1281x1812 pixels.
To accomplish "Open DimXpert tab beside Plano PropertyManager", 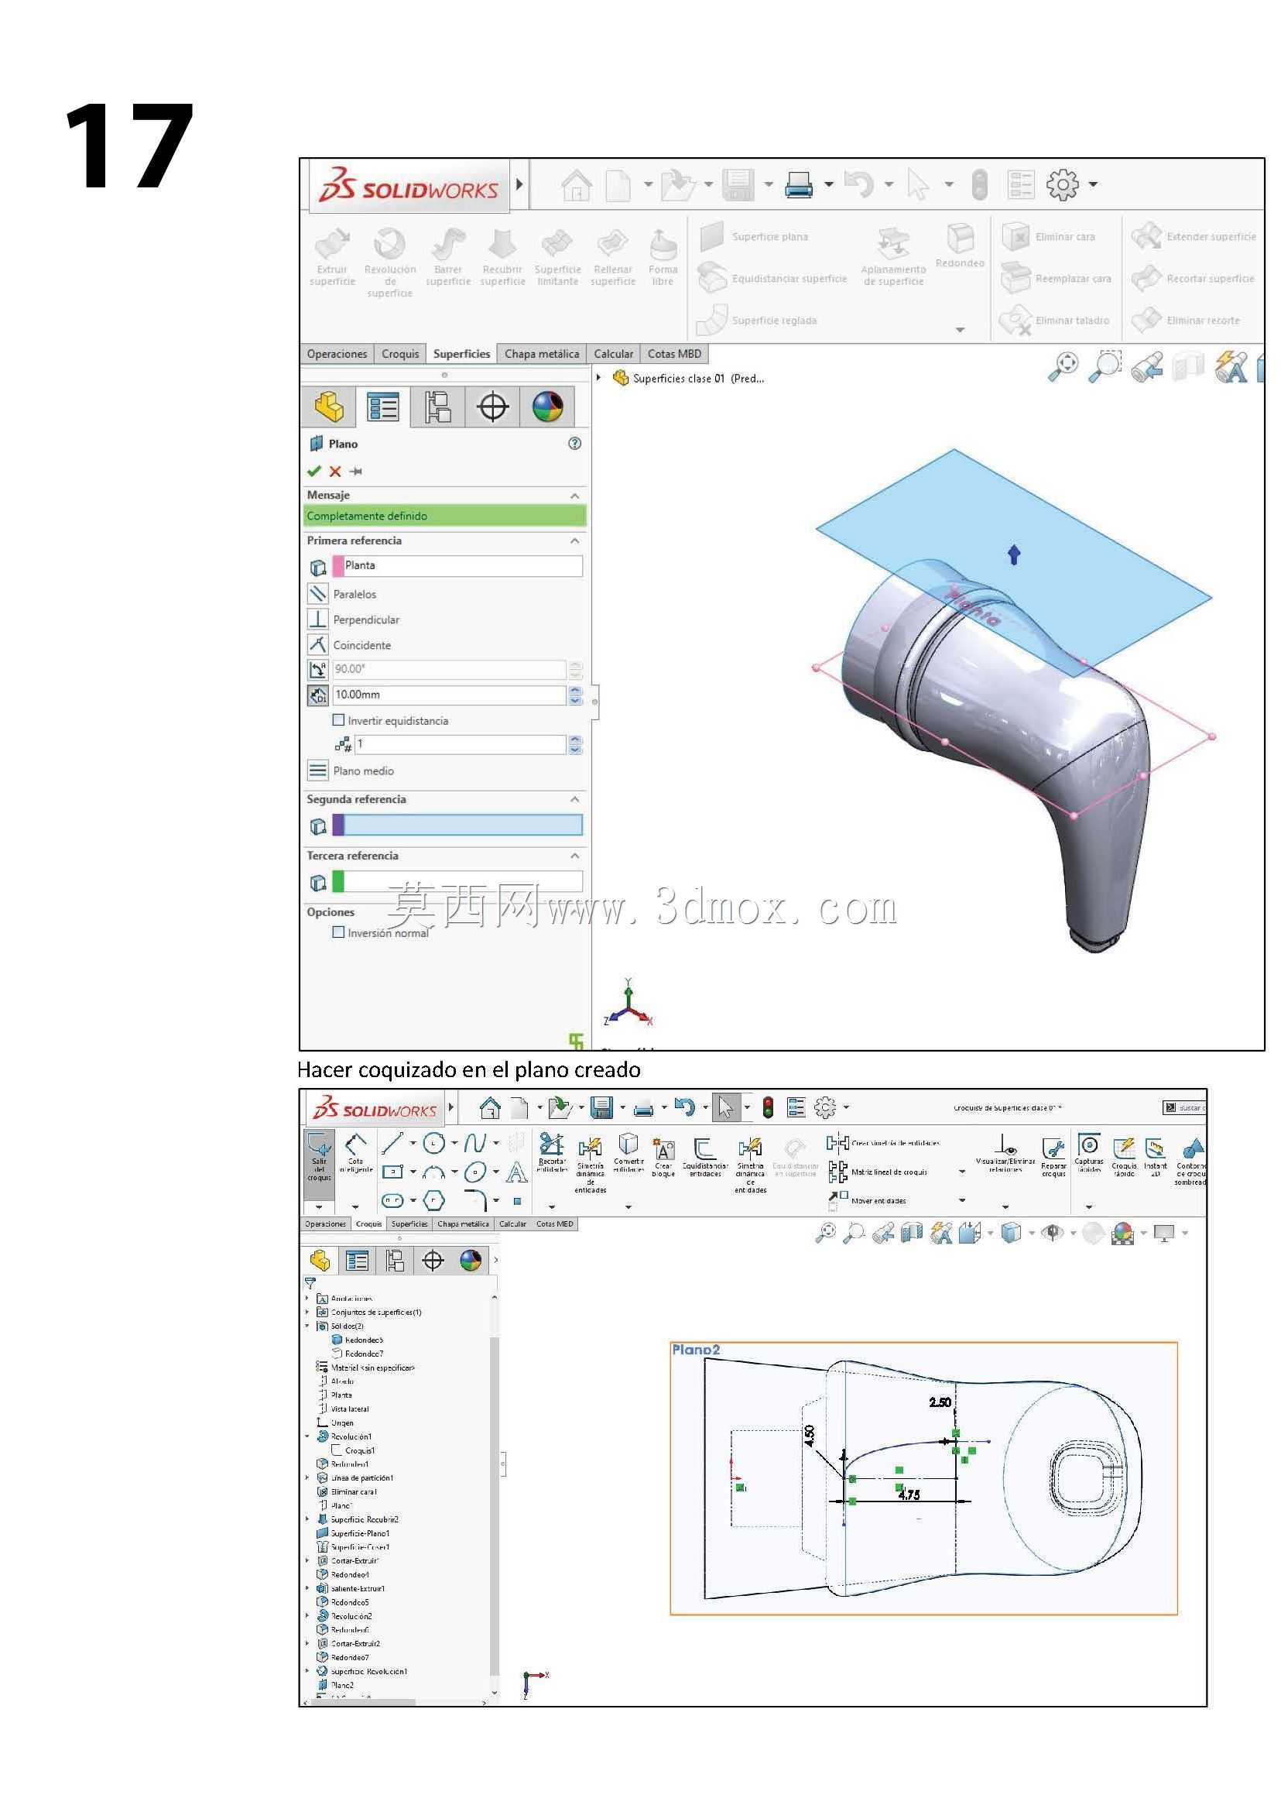I will [x=493, y=407].
